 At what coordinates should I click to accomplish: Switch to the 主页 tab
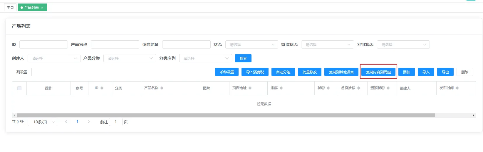(x=10, y=8)
